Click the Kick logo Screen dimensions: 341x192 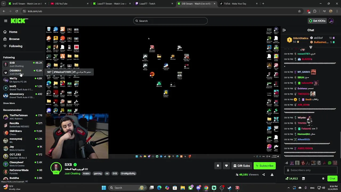[x=19, y=21]
